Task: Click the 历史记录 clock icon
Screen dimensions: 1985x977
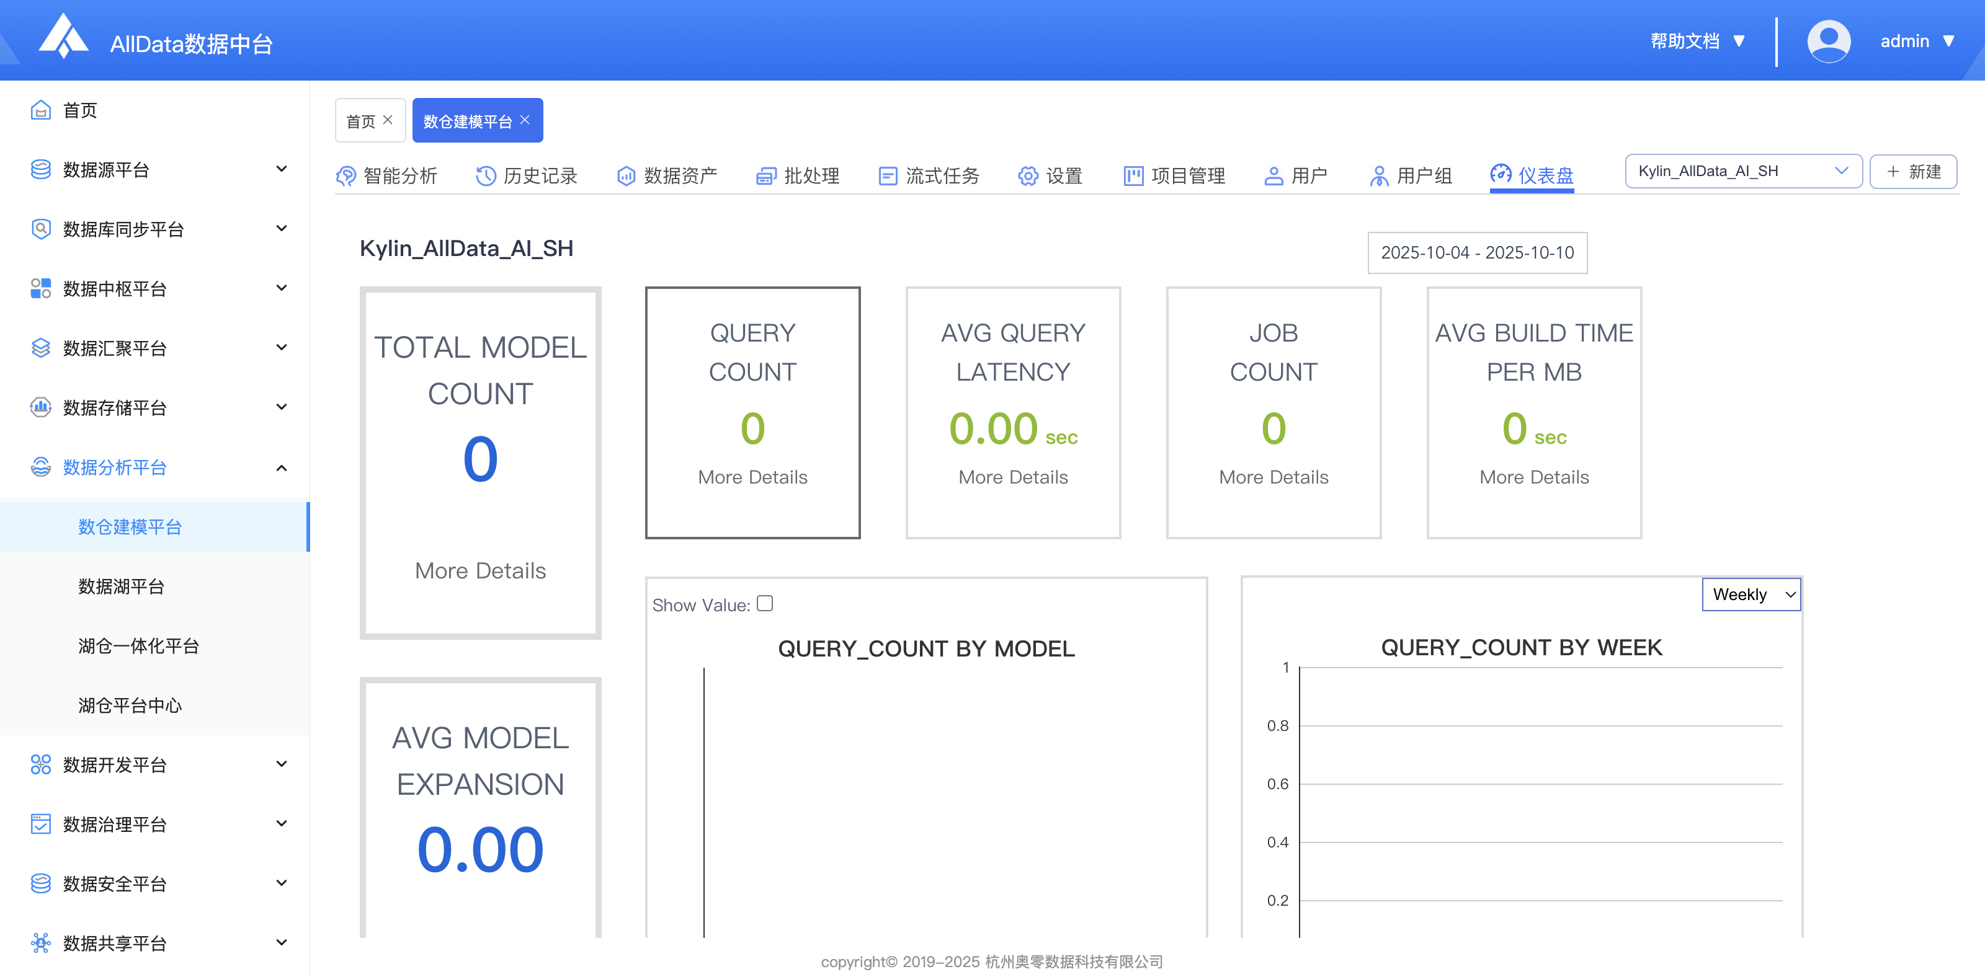Action: pos(486,175)
